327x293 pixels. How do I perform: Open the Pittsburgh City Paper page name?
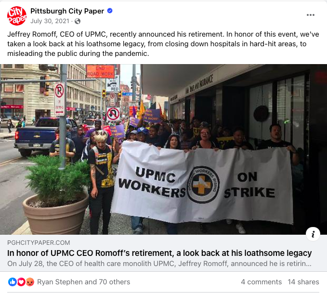[67, 11]
